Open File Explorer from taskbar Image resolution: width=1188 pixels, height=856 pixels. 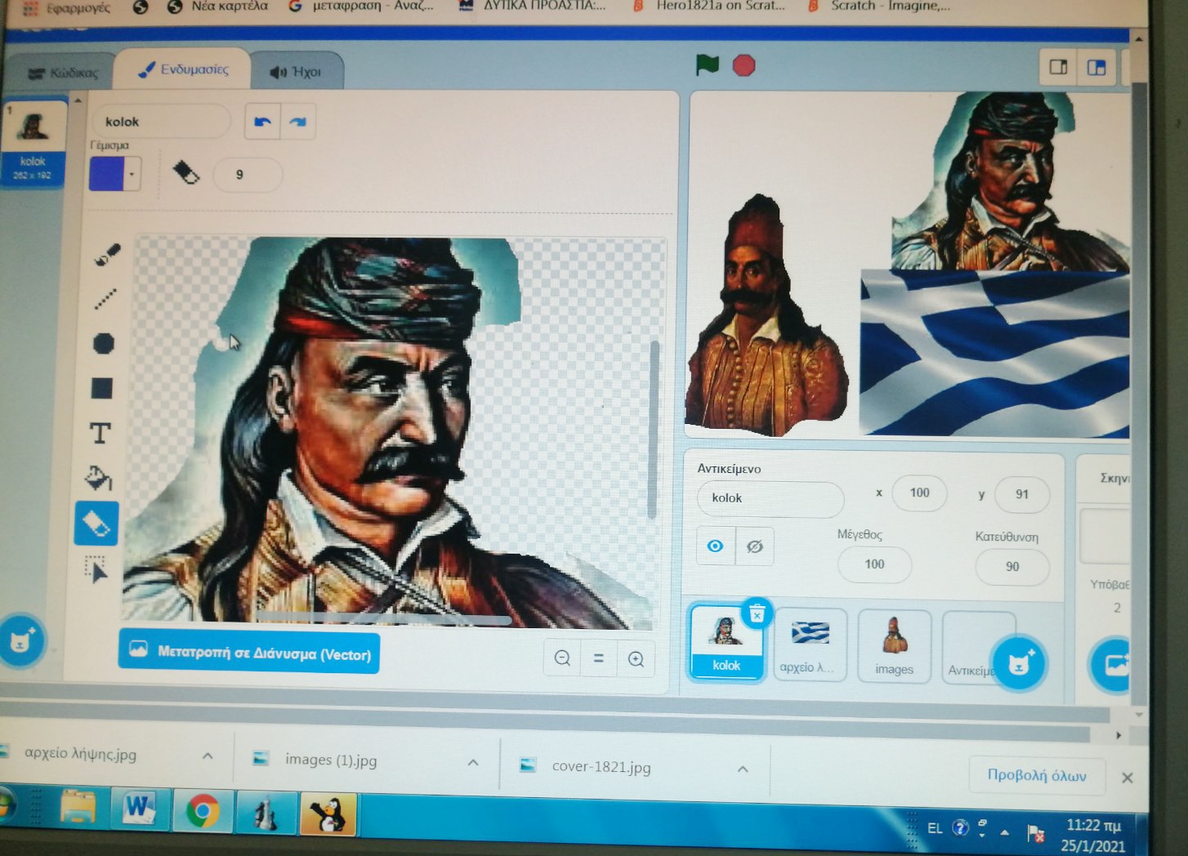pyautogui.click(x=78, y=809)
